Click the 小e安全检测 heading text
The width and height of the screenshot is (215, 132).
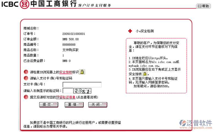(x=145, y=31)
